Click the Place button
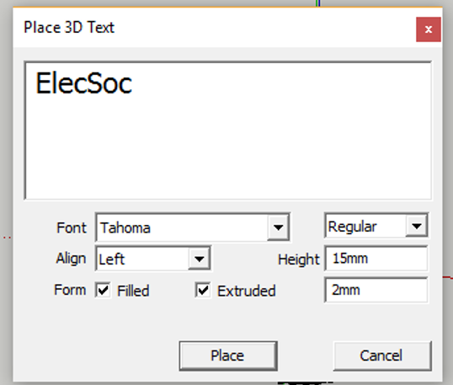Viewport: 453px width, 385px height. pyautogui.click(x=228, y=356)
